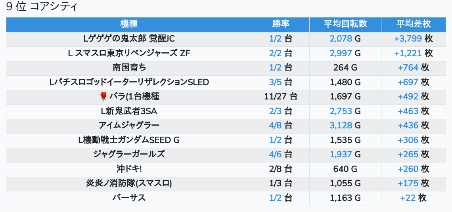Click the 2,997 average spins link
The image size is (452, 212).
341,53
